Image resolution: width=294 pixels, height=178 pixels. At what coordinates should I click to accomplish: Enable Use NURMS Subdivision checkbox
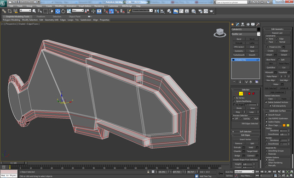coord(266,118)
